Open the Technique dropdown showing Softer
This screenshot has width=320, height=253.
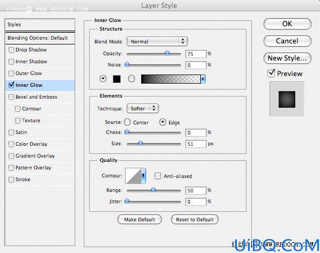coord(143,108)
